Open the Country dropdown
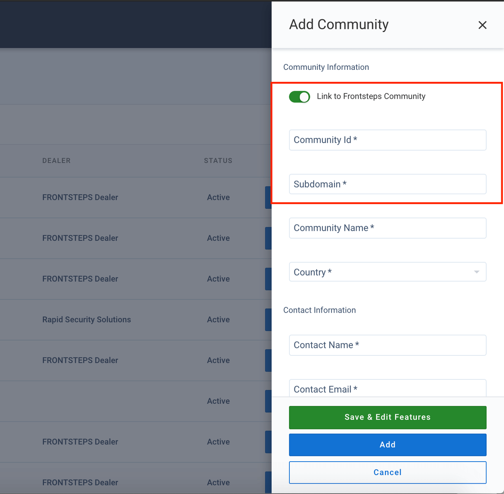The height and width of the screenshot is (494, 504). (388, 272)
